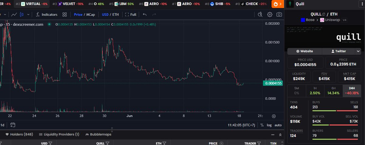This screenshot has height=145, width=365.
Task: Switch chart to Price view
Action: pyautogui.click(x=78, y=14)
